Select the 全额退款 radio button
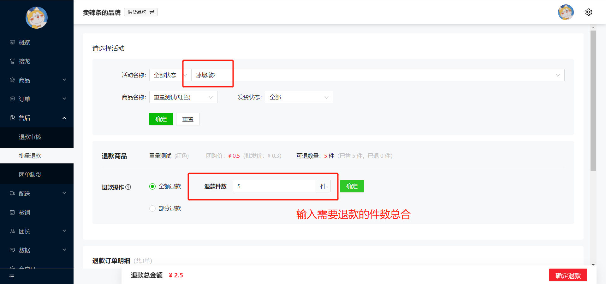The width and height of the screenshot is (606, 284). [152, 186]
